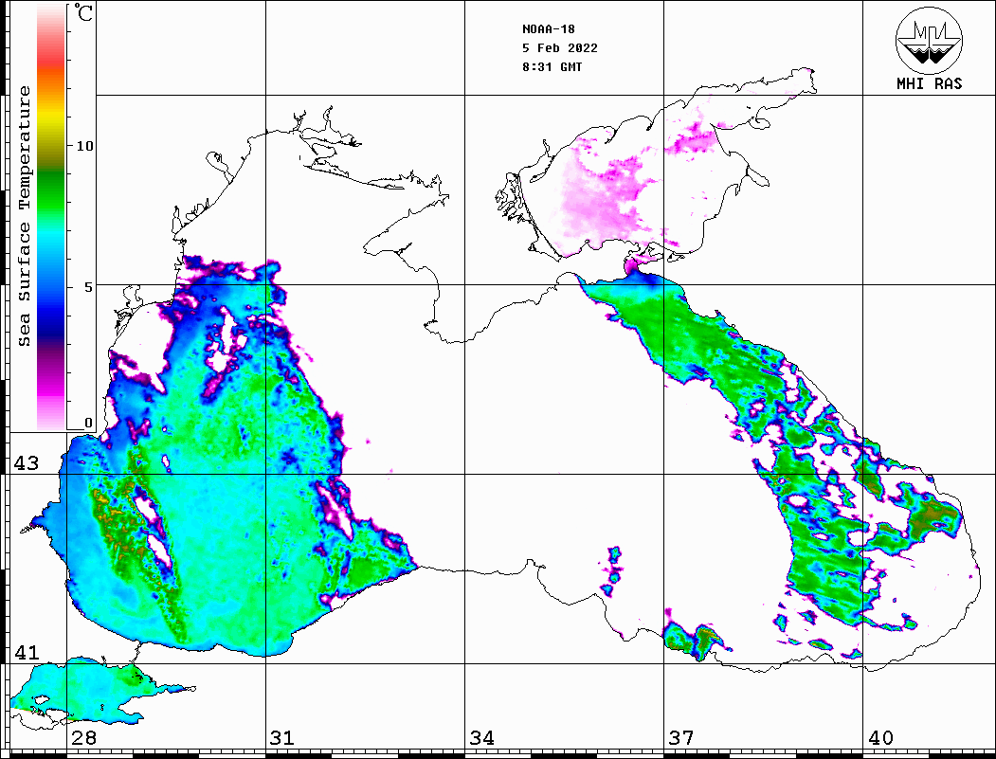
Task: Click the '5 Feb 2022' date text
Action: coord(560,48)
